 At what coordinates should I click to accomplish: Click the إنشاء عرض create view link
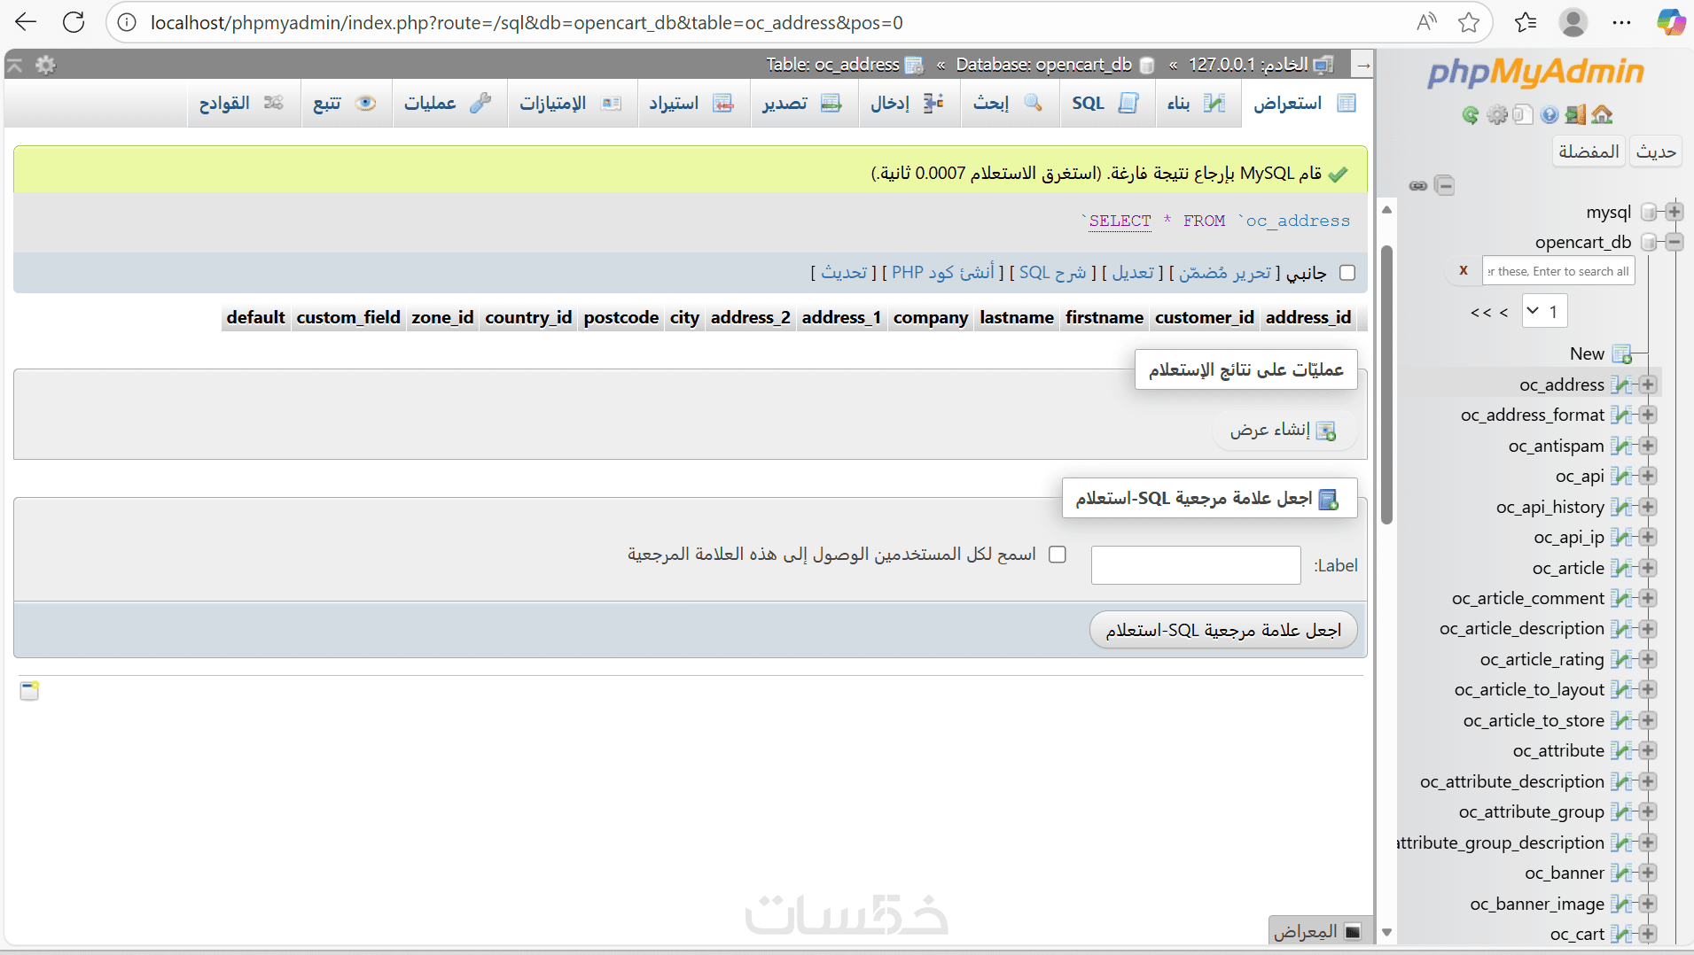(1283, 431)
